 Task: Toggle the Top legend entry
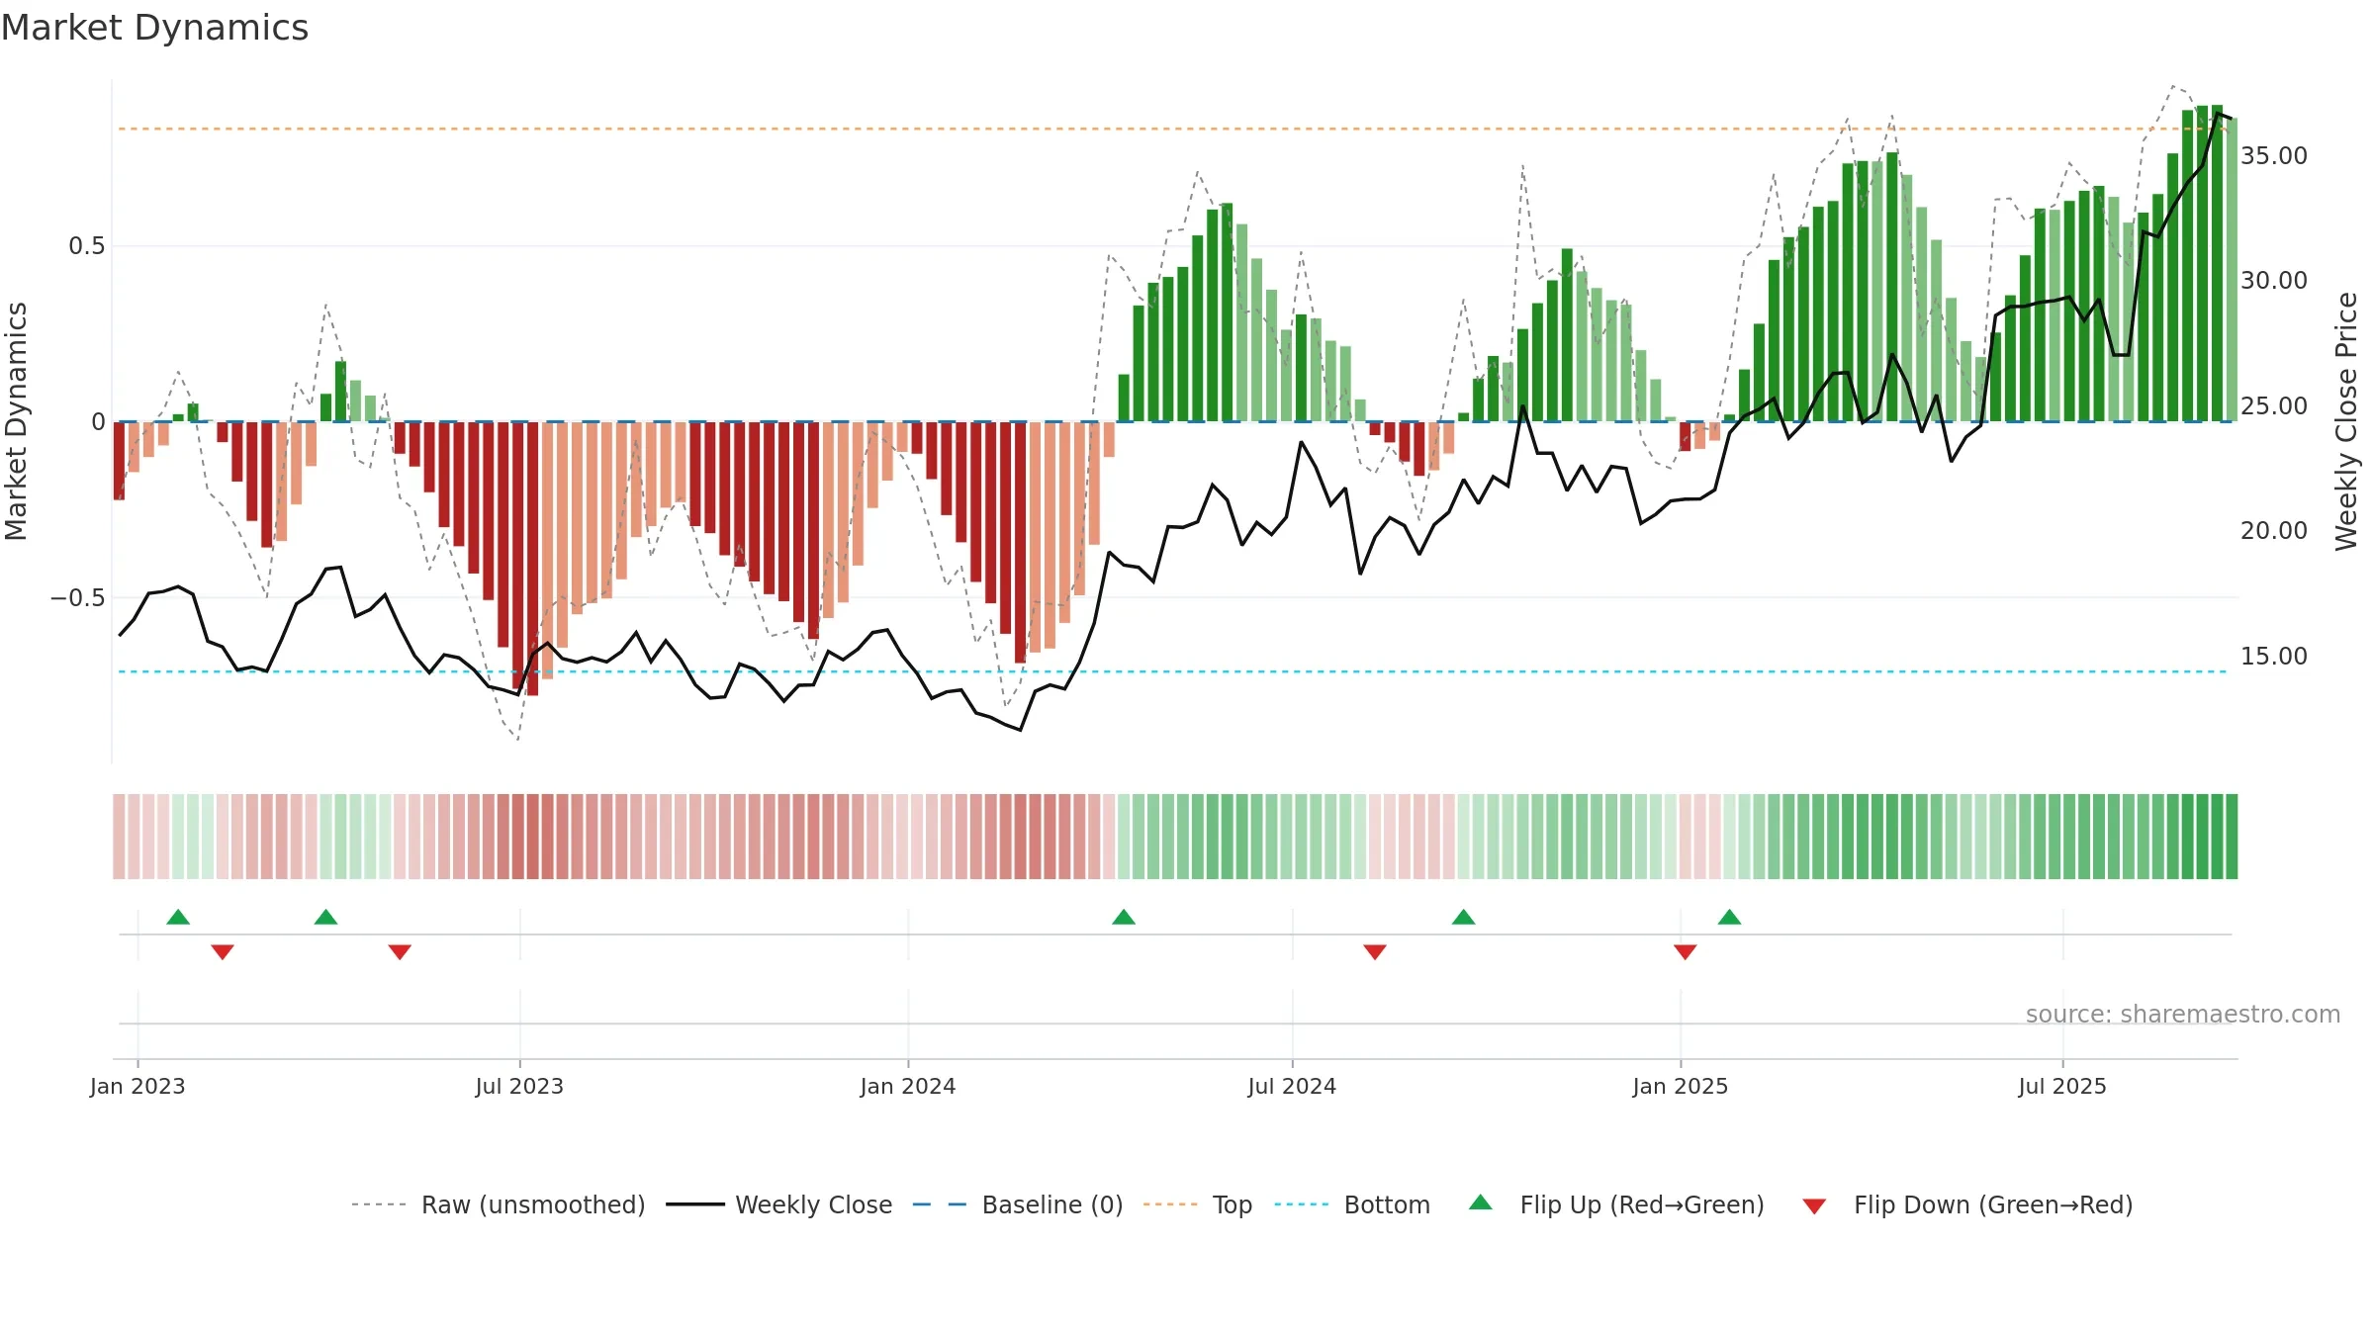point(1198,1204)
